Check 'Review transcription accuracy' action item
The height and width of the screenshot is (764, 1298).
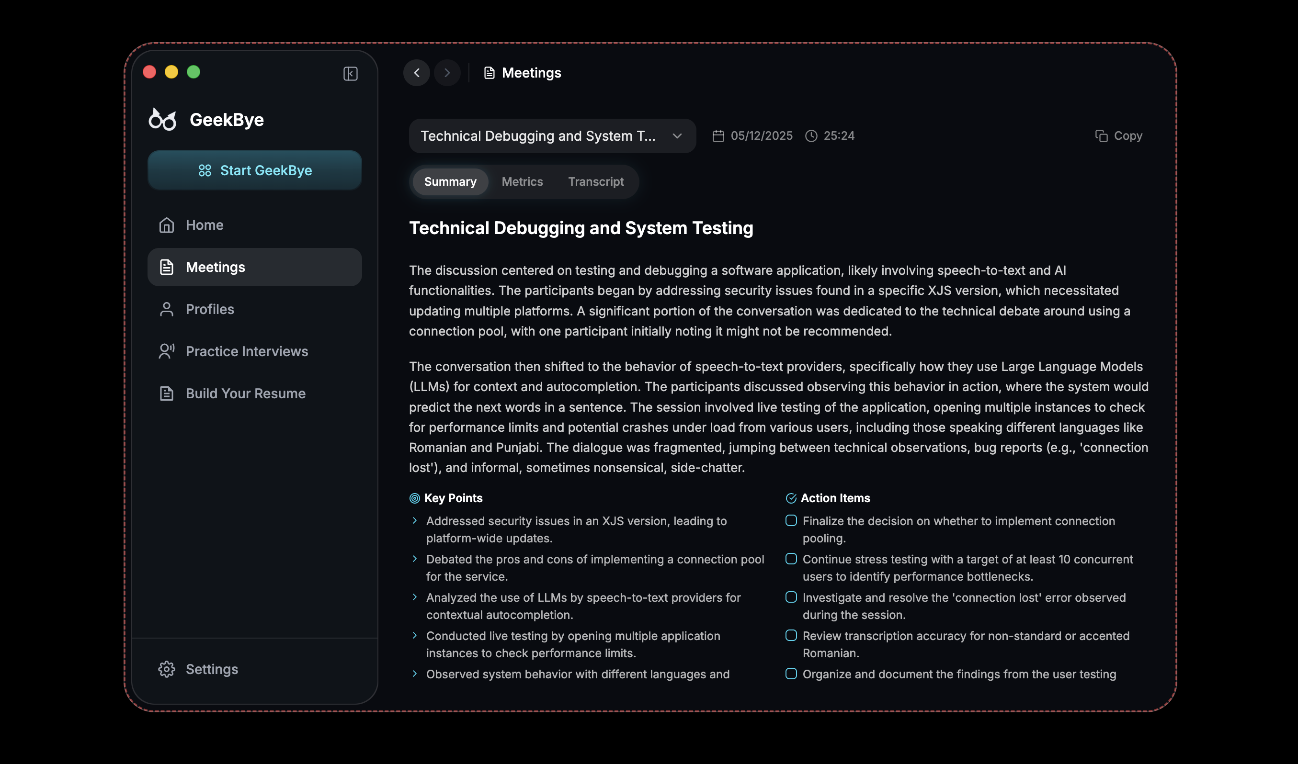(791, 635)
